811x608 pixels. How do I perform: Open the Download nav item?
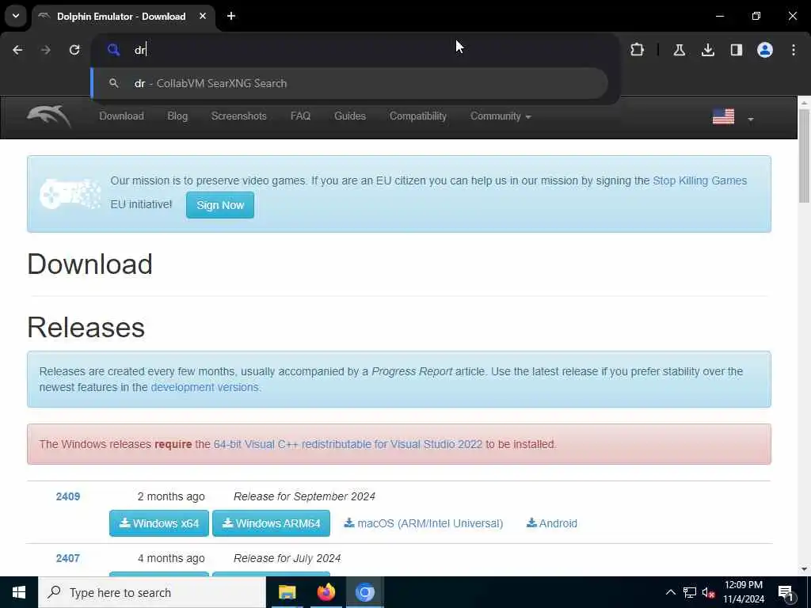coord(121,116)
